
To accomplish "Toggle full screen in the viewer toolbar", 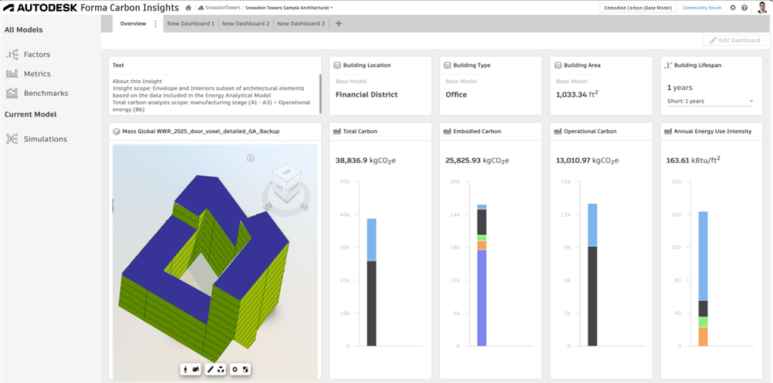I will click(x=245, y=369).
